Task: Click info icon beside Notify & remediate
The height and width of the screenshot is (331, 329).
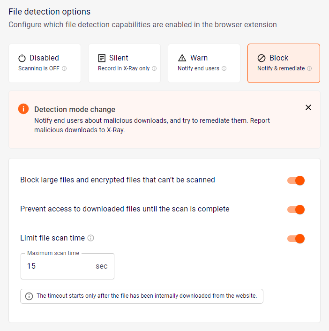Action: tap(309, 68)
